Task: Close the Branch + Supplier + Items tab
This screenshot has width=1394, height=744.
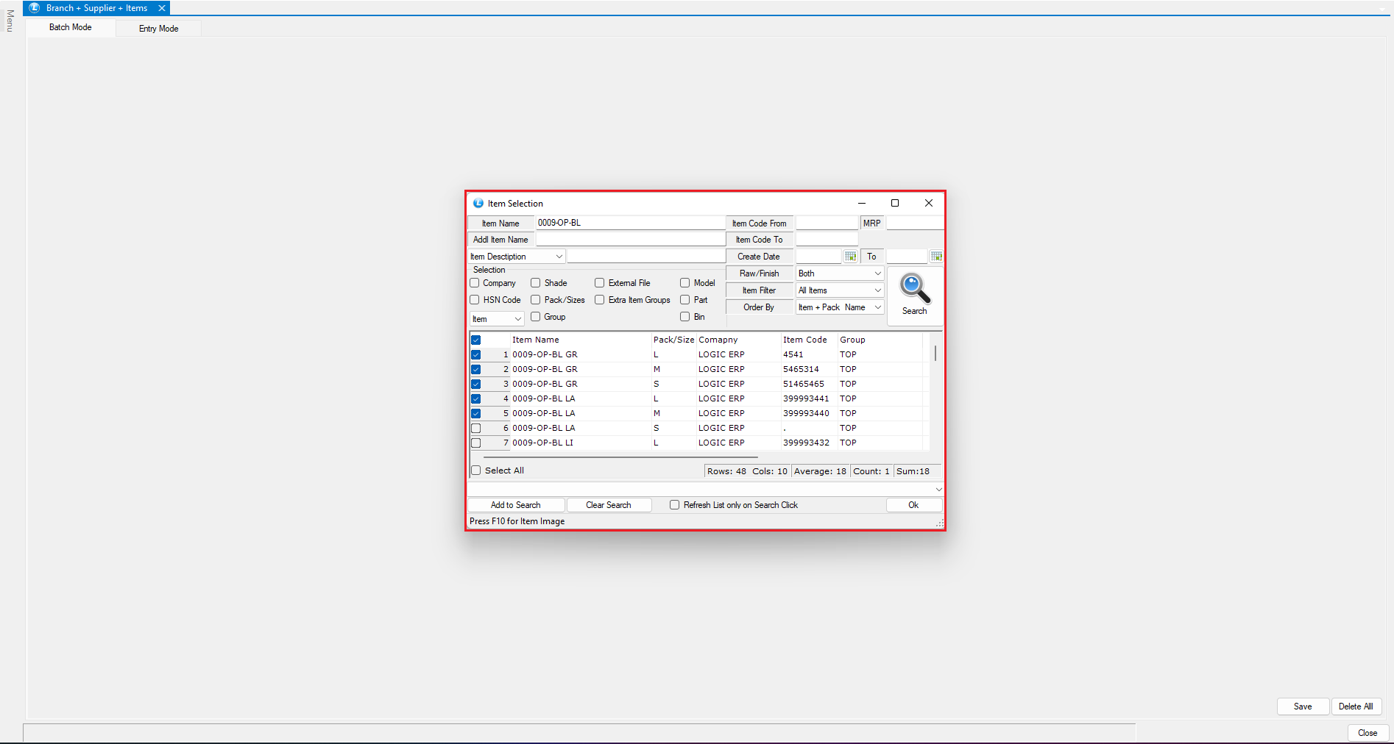Action: coord(162,8)
